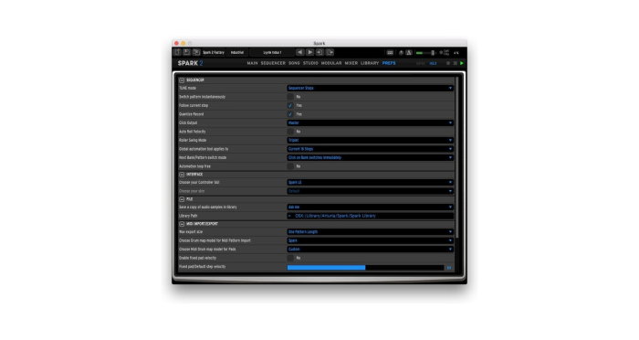Adjust the master volume slider in toolbar
Image resolution: width=639 pixels, height=340 pixels.
(425, 53)
